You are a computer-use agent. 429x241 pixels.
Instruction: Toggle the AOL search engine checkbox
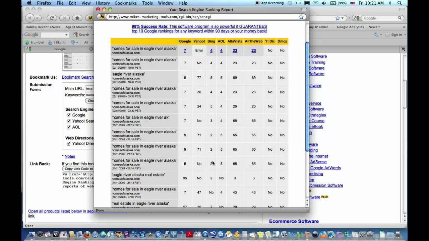69,127
